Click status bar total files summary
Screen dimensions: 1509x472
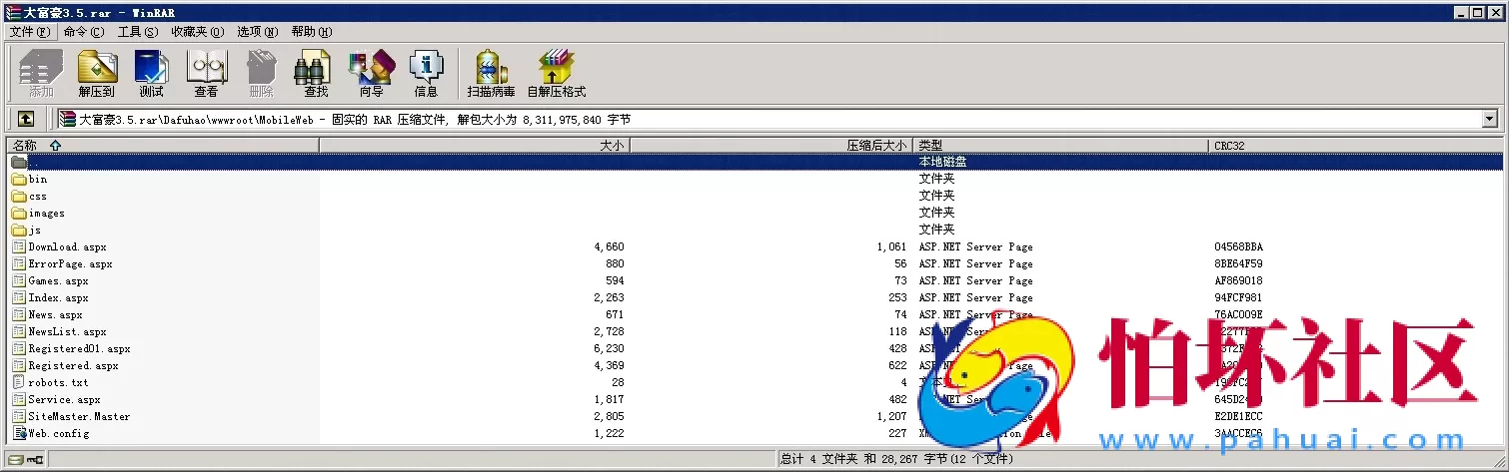(896, 459)
